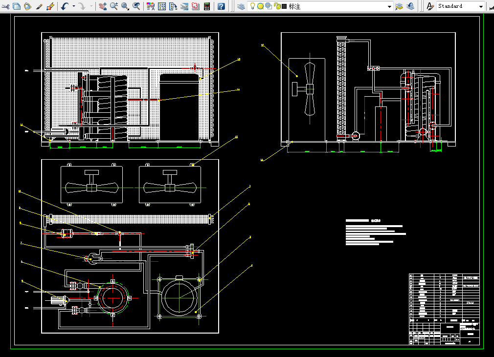Image resolution: width=494 pixels, height=357 pixels.
Task: Click the Zoom Previous icon
Action: [136, 6]
